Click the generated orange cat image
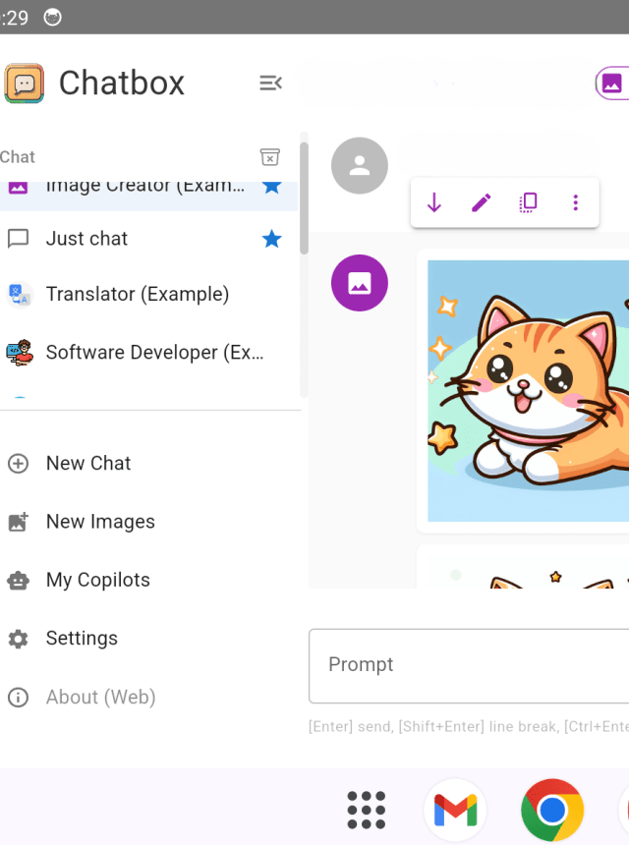This screenshot has height=845, width=629. coord(527,390)
